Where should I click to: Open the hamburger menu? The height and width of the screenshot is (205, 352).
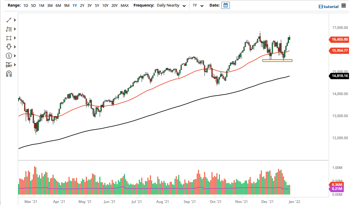pos(344,6)
